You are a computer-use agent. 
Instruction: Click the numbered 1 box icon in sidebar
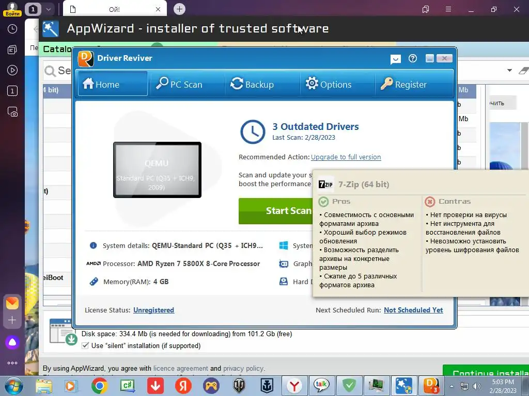click(12, 91)
